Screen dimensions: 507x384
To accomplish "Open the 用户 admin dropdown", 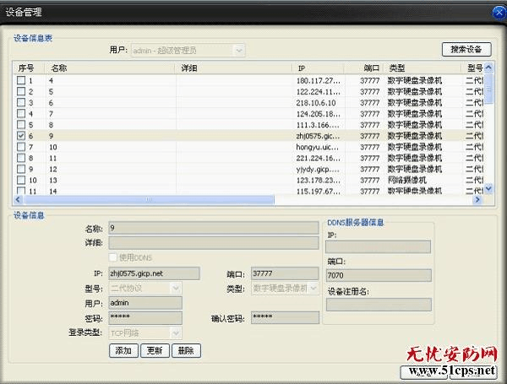I will click(239, 51).
